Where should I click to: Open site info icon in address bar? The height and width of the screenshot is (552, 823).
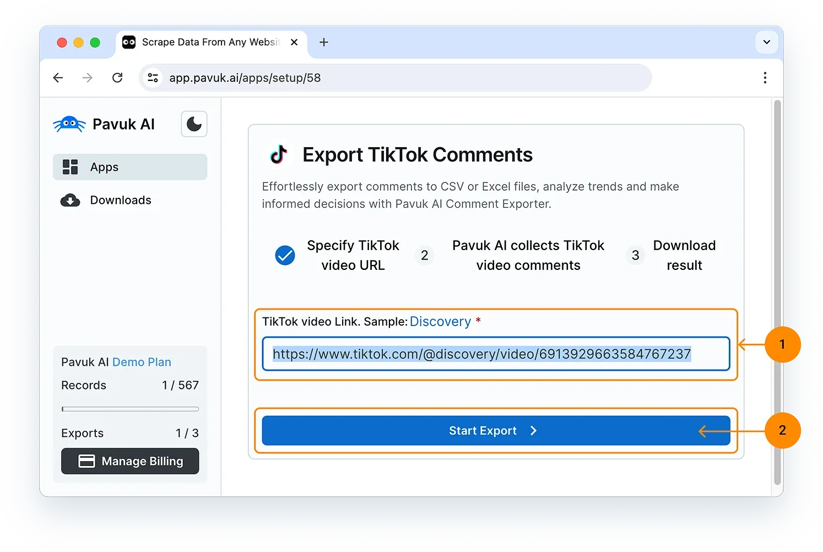(153, 78)
